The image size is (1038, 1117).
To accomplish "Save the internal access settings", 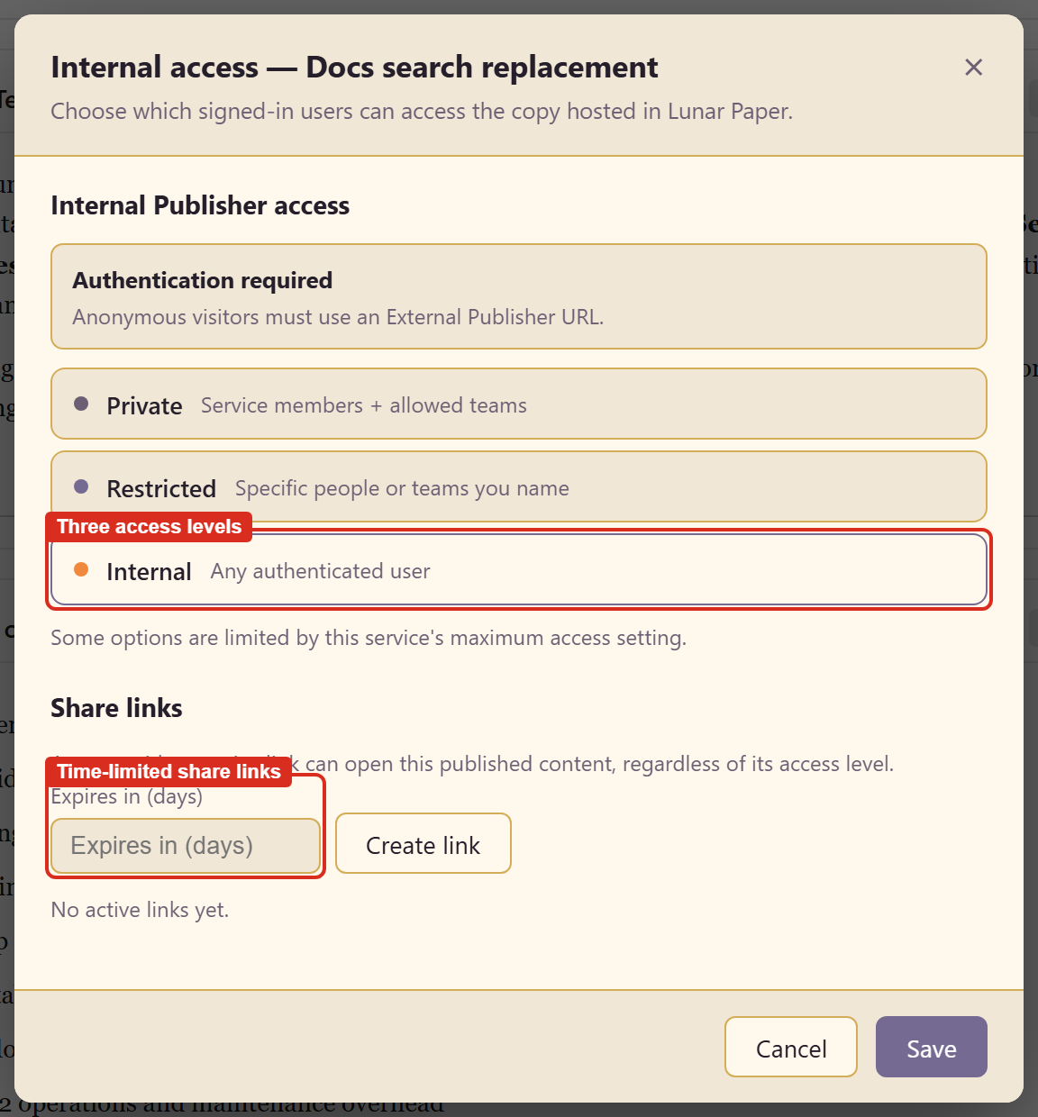I will [x=932, y=1047].
